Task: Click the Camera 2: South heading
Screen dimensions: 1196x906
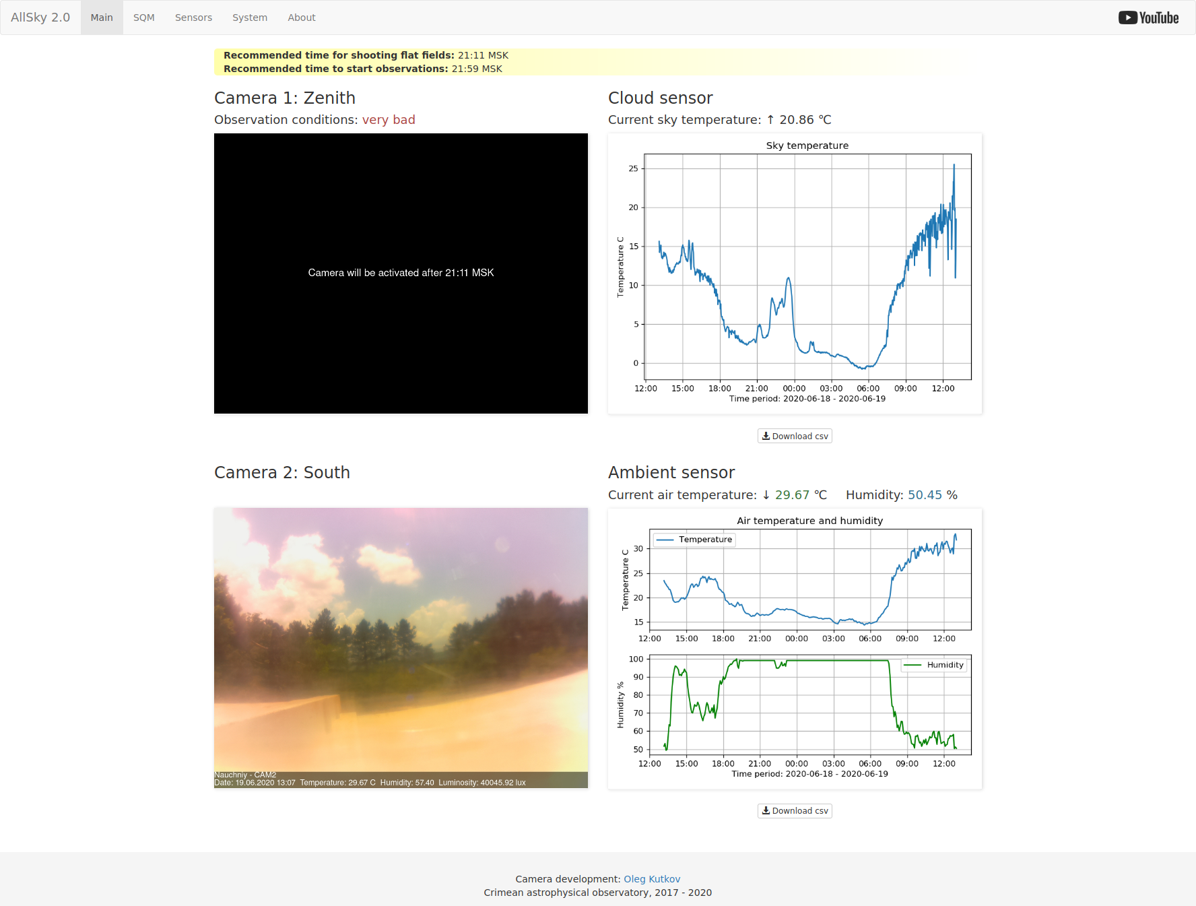Action: tap(282, 473)
